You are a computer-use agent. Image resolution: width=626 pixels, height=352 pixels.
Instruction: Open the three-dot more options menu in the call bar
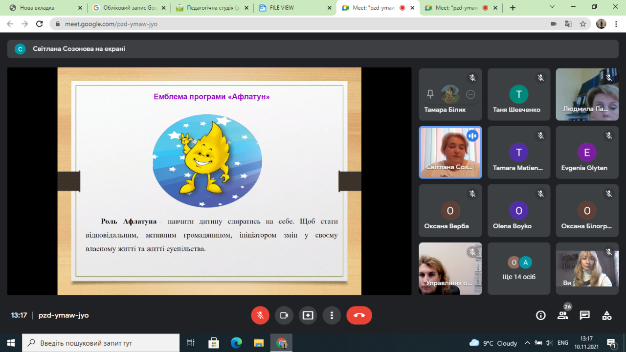(332, 315)
